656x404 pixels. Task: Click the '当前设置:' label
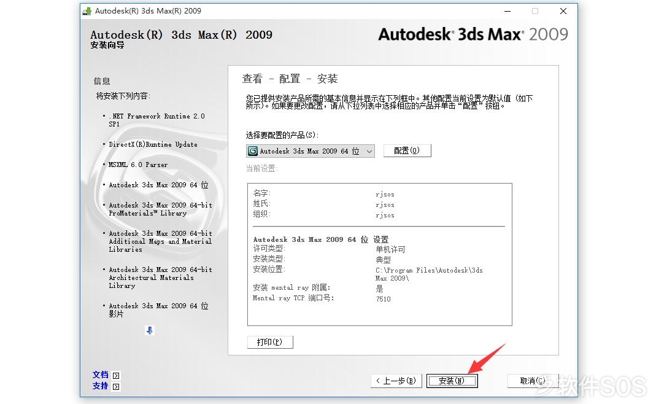tap(262, 168)
